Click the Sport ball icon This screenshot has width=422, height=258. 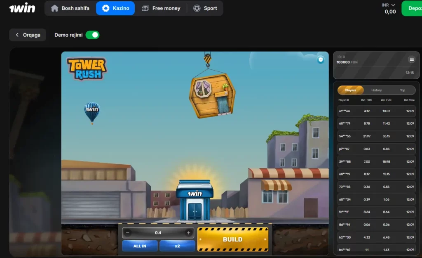(x=196, y=8)
